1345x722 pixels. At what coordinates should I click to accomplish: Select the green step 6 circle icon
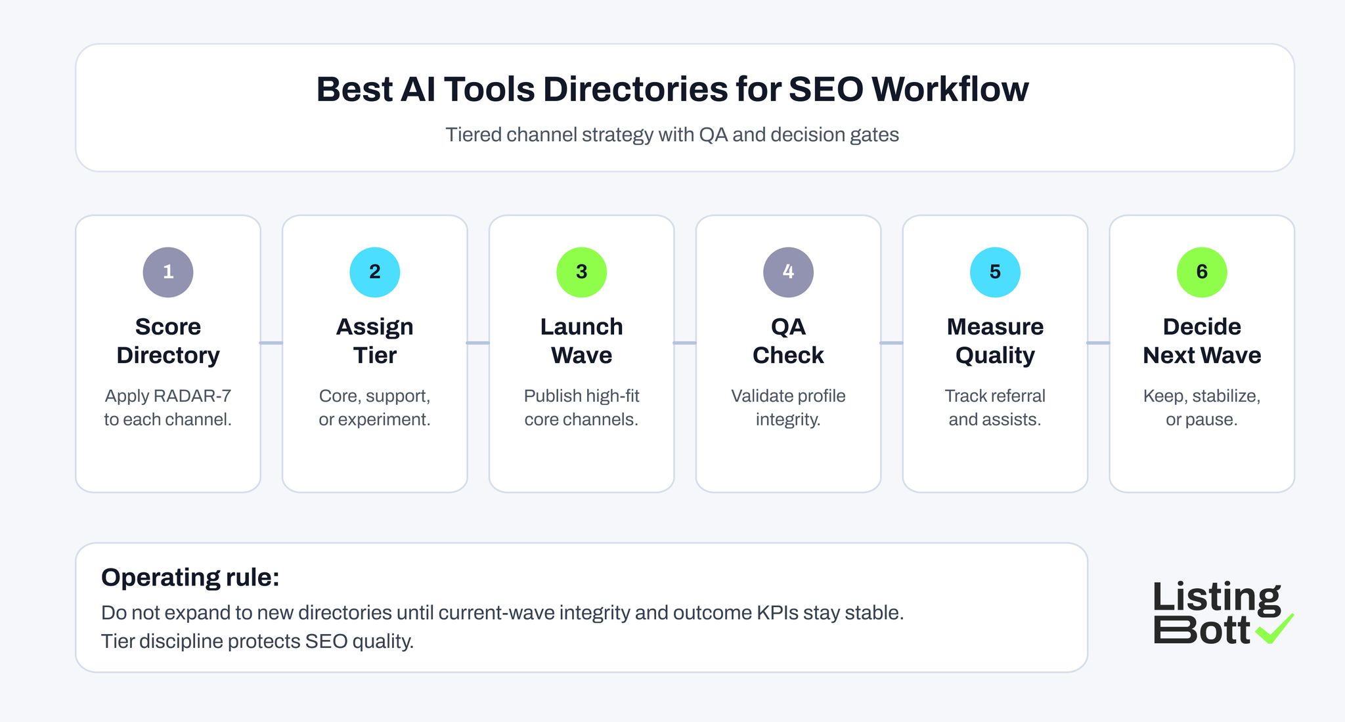(1201, 272)
